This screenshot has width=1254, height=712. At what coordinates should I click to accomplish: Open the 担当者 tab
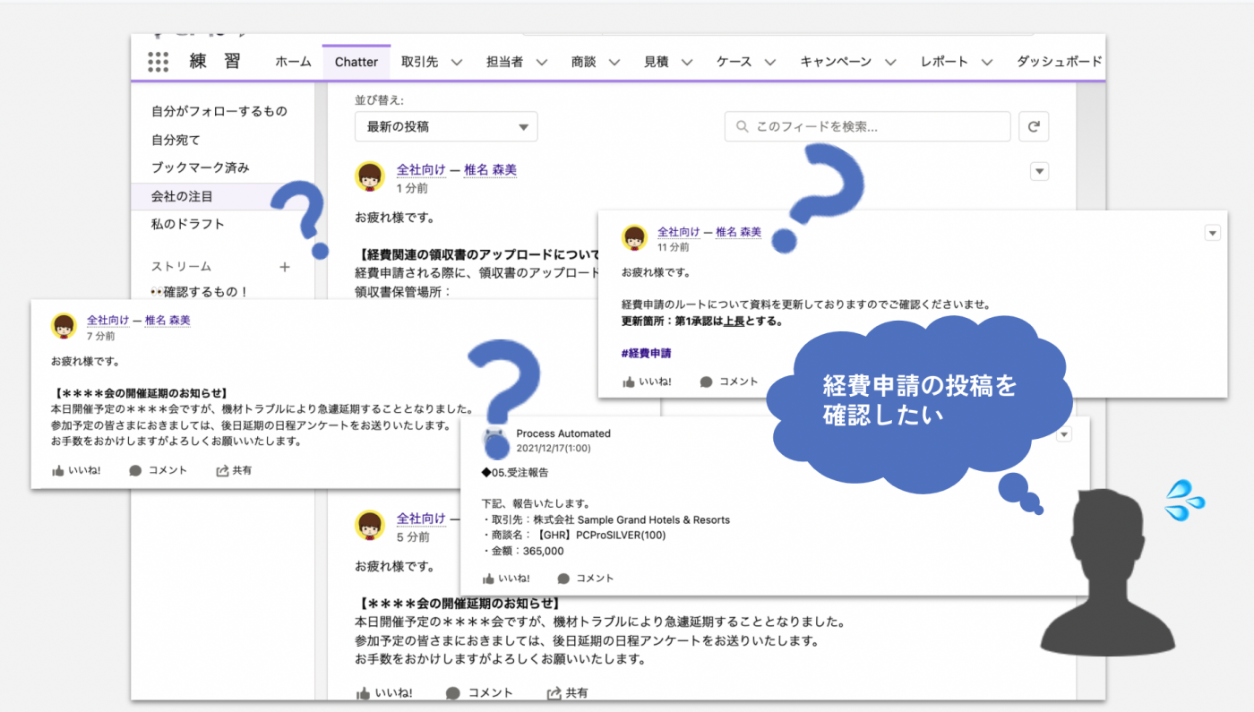[x=504, y=62]
